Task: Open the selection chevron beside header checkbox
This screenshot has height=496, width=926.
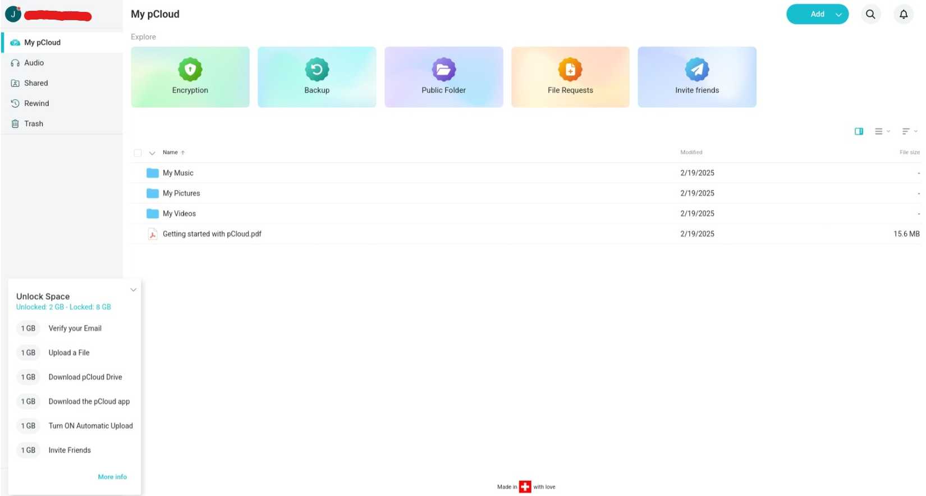Action: [152, 153]
